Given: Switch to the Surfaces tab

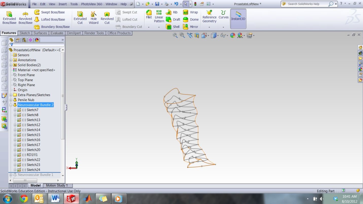Looking at the screenshot, I should tap(40, 33).
